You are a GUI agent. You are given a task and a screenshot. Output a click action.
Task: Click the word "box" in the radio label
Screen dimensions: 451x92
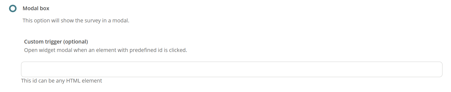click(45, 8)
